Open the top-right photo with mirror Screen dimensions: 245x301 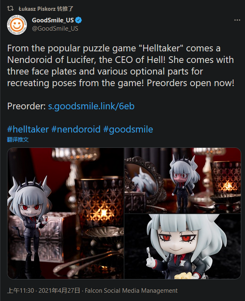pyautogui.click(x=183, y=181)
